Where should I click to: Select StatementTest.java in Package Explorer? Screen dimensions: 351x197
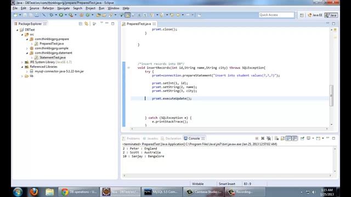[x=53, y=57]
